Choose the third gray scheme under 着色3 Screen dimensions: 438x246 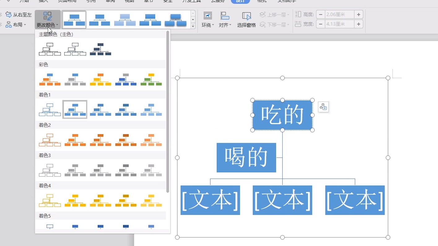click(101, 170)
